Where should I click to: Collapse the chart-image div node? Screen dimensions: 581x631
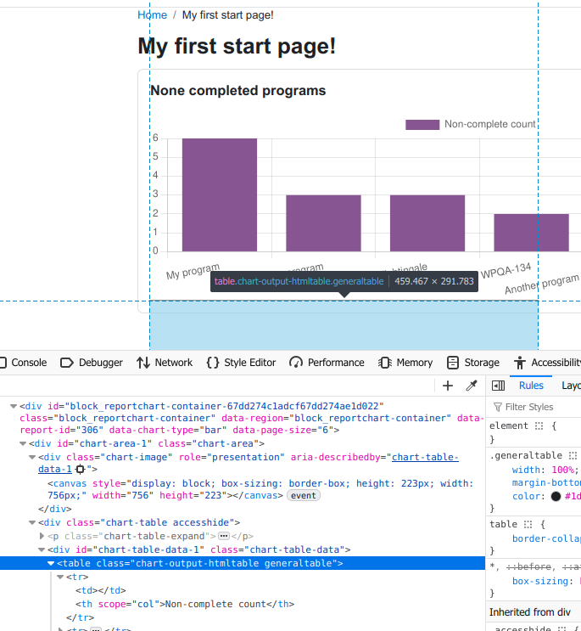coord(32,458)
